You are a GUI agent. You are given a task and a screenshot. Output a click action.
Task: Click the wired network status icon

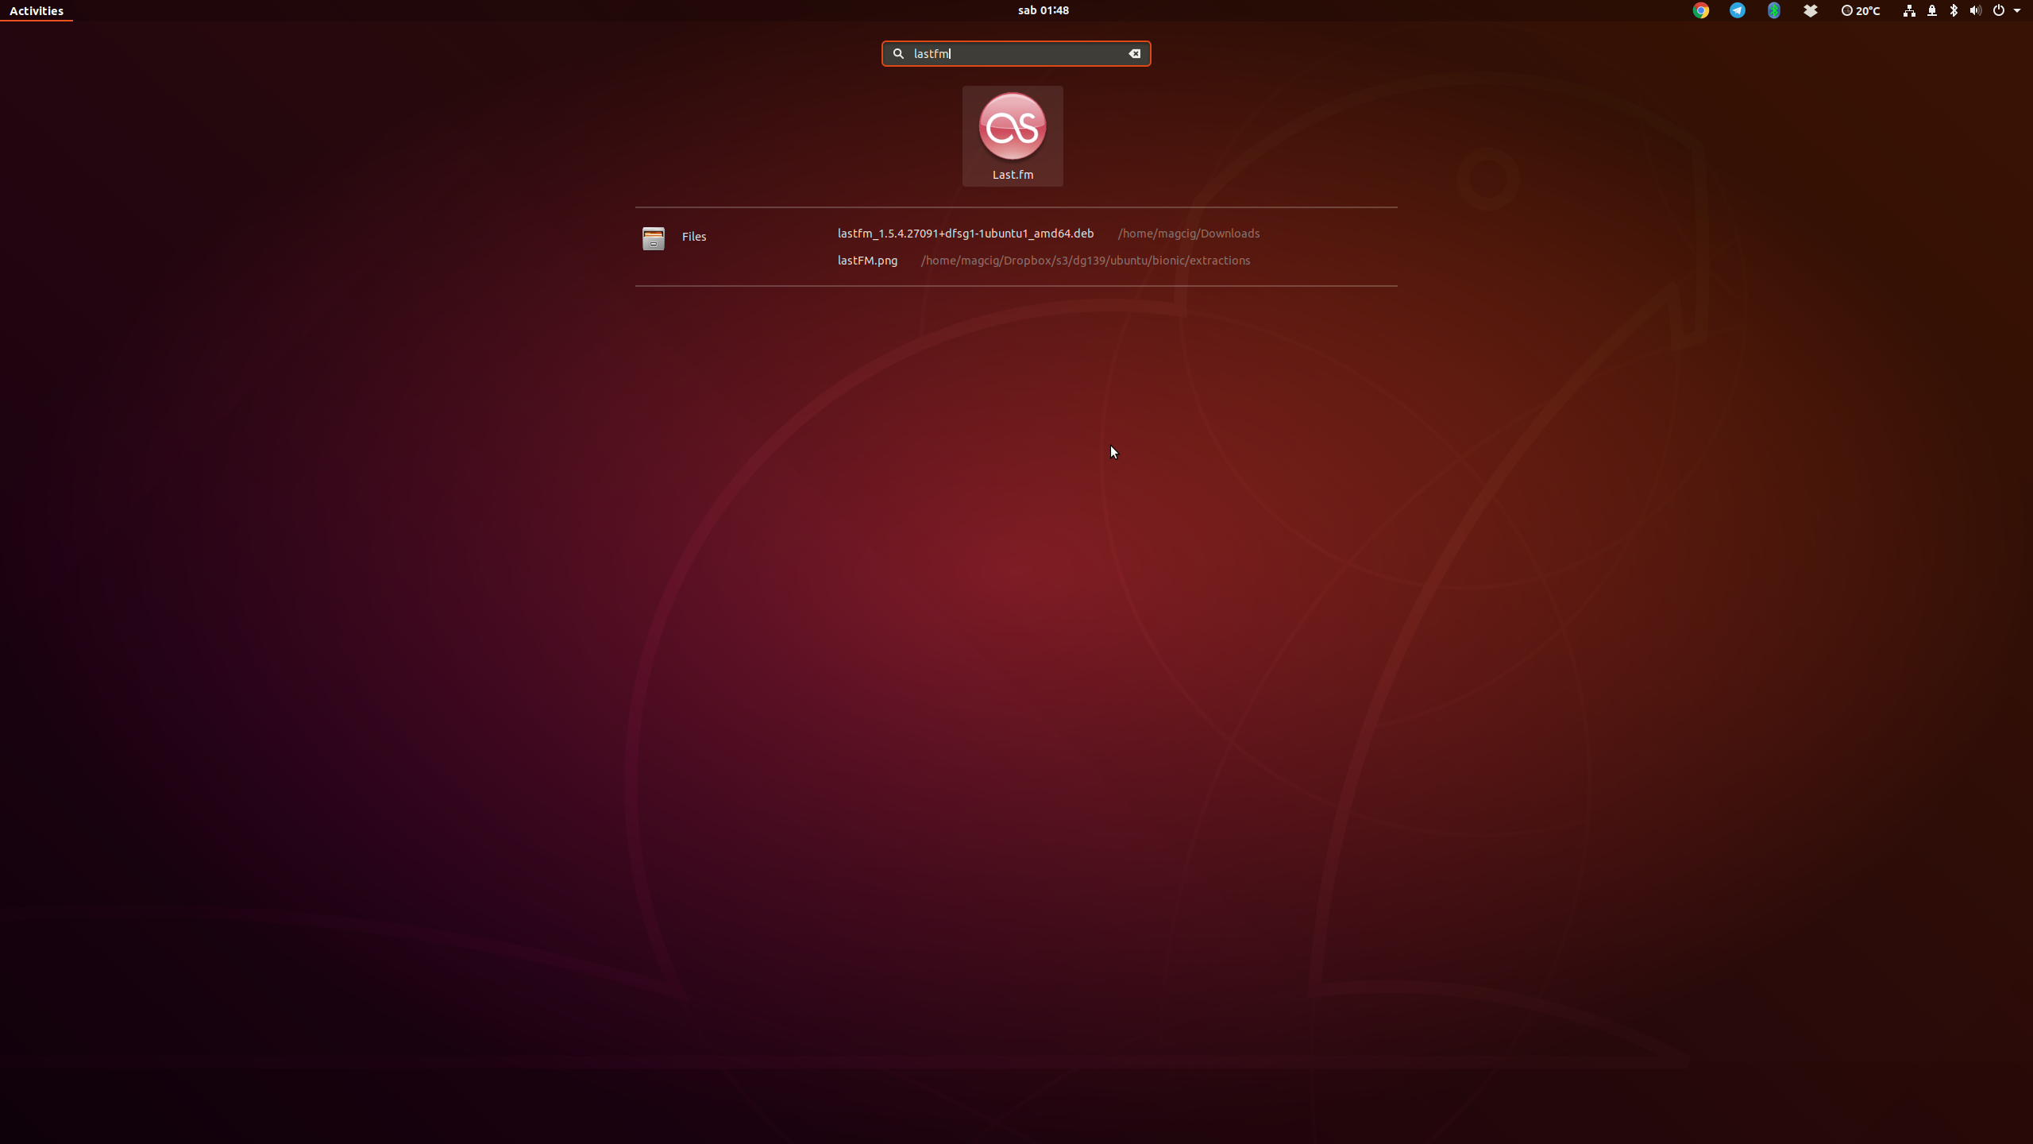point(1909,10)
